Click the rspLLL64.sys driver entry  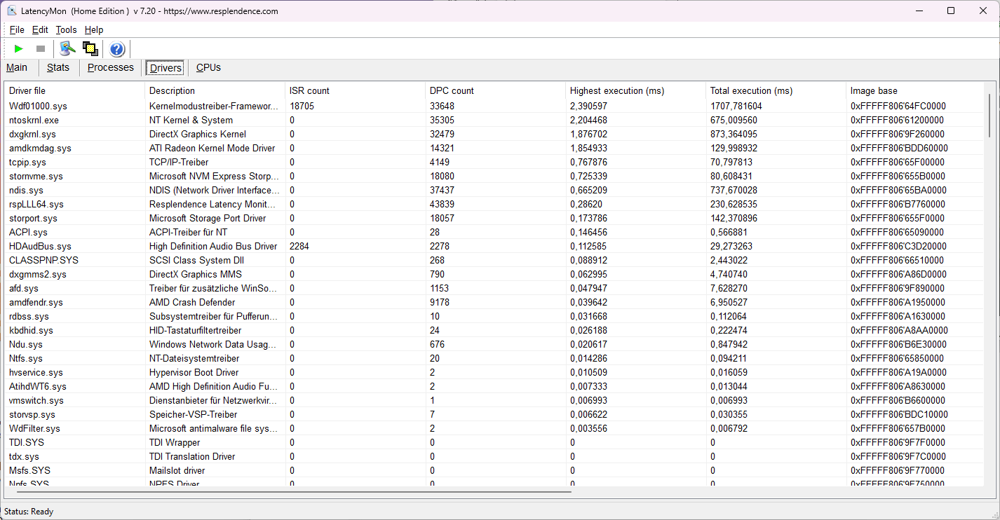(494, 204)
